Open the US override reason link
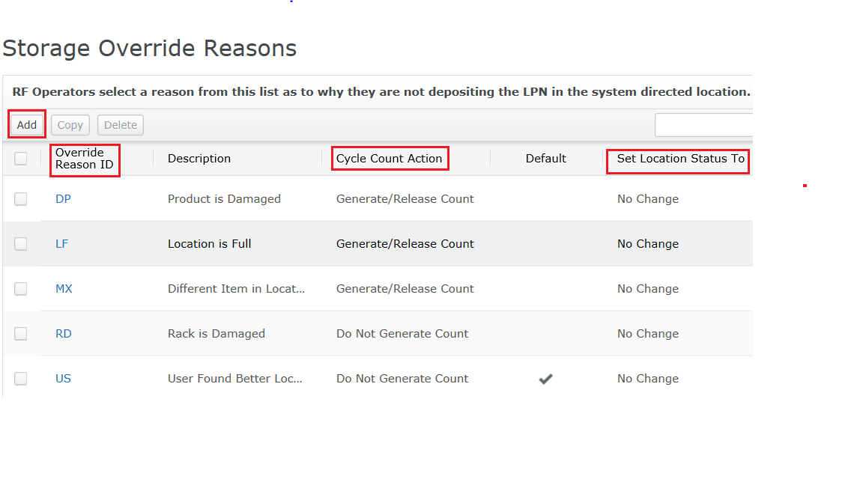Image resolution: width=863 pixels, height=485 pixels. click(63, 379)
